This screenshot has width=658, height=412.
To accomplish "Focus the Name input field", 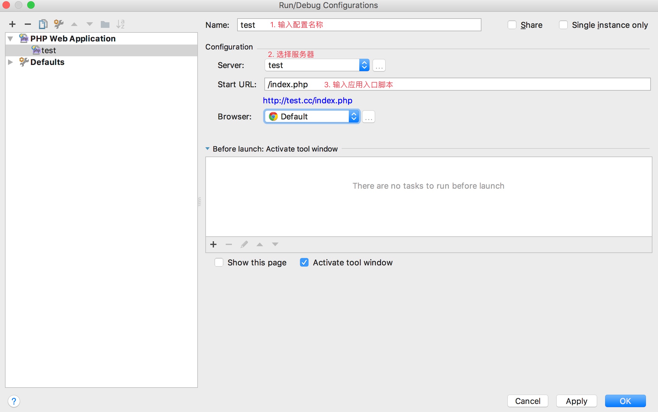I will (x=359, y=25).
